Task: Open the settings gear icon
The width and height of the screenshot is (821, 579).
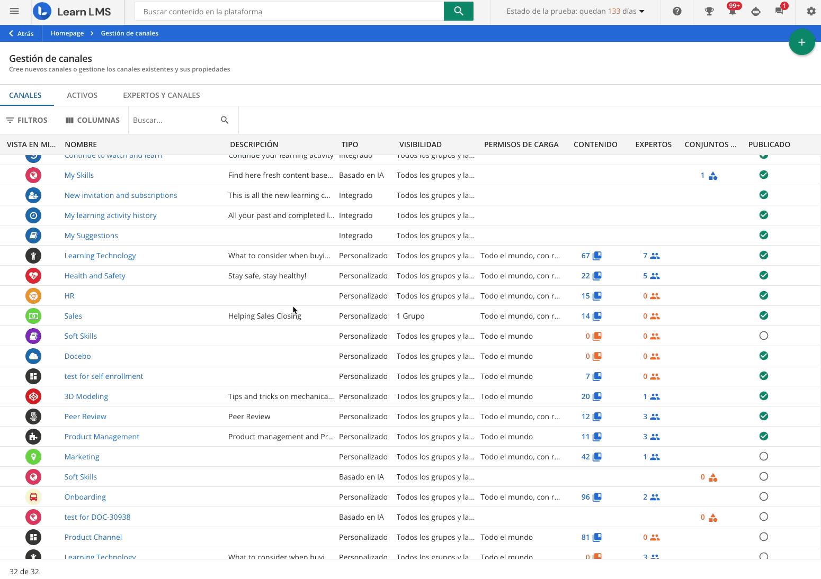Action: click(811, 11)
